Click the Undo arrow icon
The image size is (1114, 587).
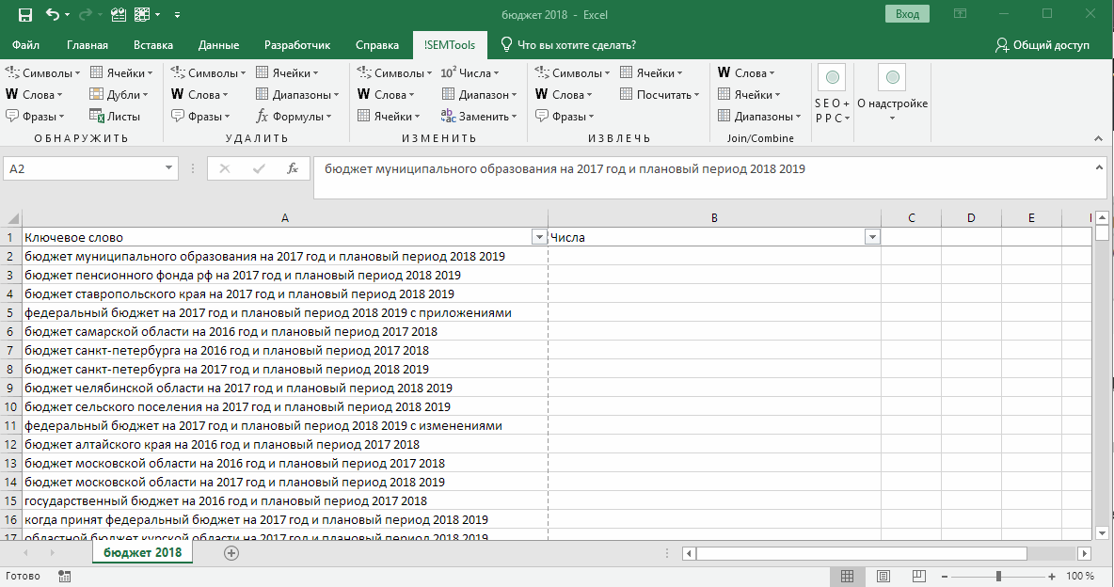[52, 15]
